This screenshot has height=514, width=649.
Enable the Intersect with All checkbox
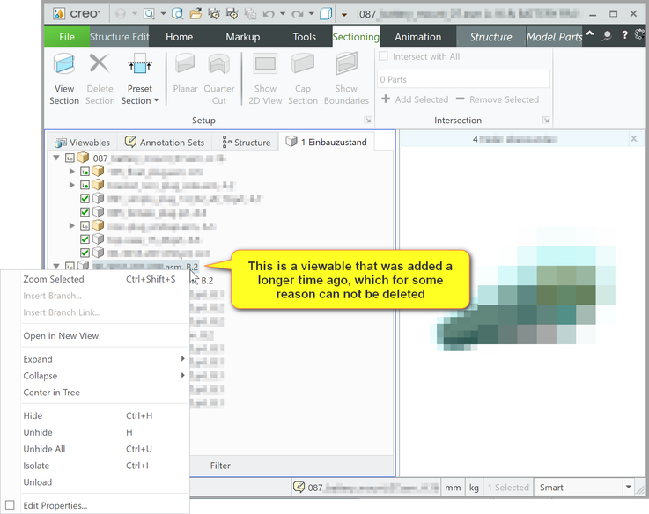click(383, 56)
